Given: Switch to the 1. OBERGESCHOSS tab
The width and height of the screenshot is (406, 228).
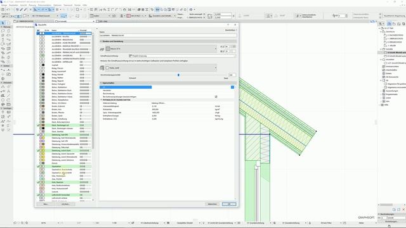Looking at the screenshot, I should pyautogui.click(x=34, y=21).
